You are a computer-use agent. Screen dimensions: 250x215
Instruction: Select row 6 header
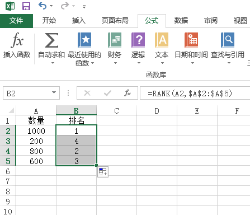point(8,171)
